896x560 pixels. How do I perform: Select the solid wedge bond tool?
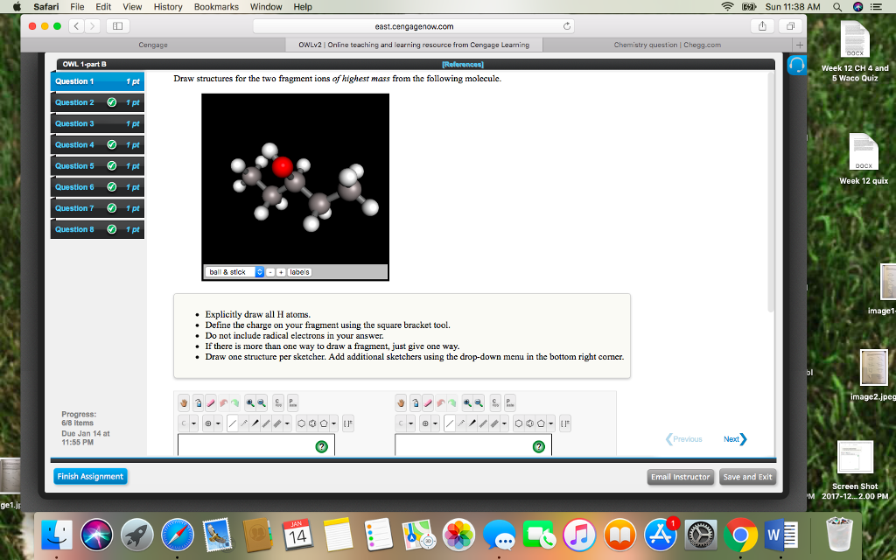(x=255, y=423)
